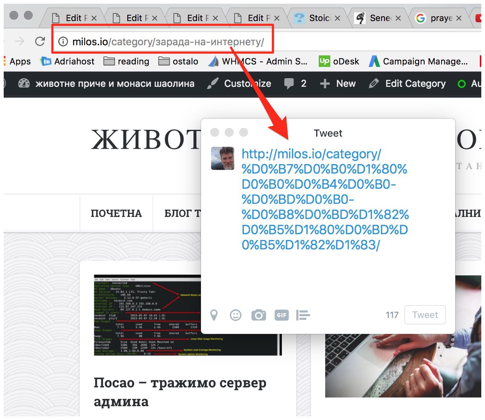
Task: Expand the ostalo bookmarks folder
Action: 178,61
